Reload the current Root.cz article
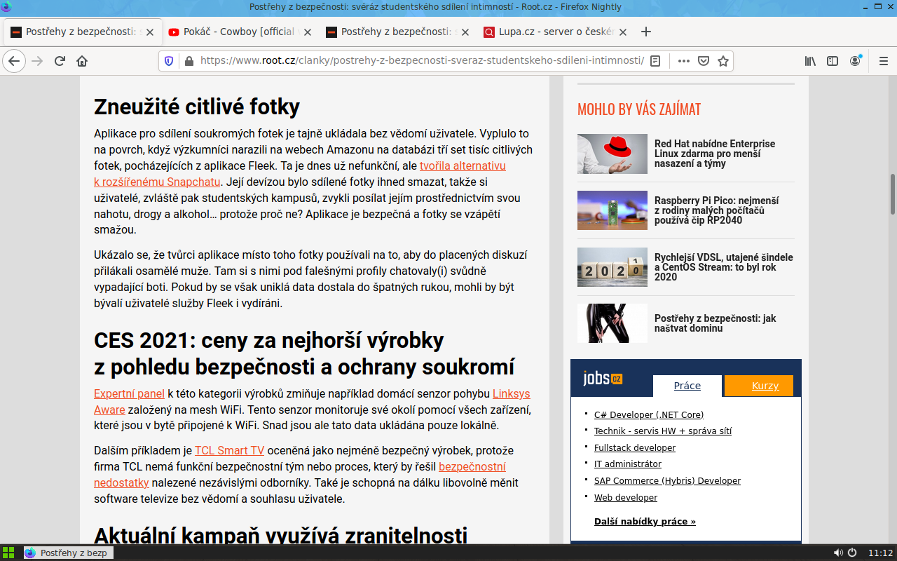The image size is (897, 561). pos(59,61)
